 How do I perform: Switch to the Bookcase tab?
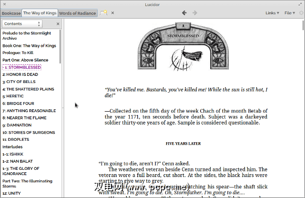pos(11,13)
